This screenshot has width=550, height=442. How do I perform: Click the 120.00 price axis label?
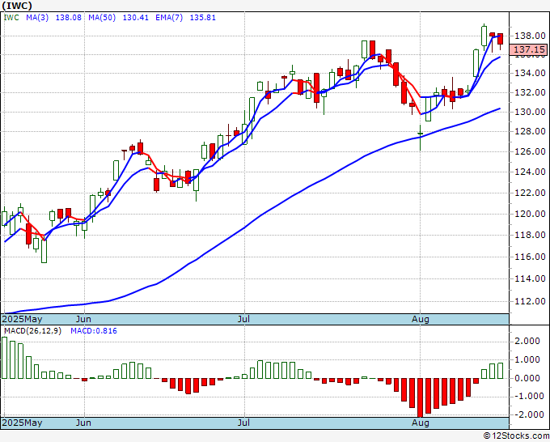point(530,214)
